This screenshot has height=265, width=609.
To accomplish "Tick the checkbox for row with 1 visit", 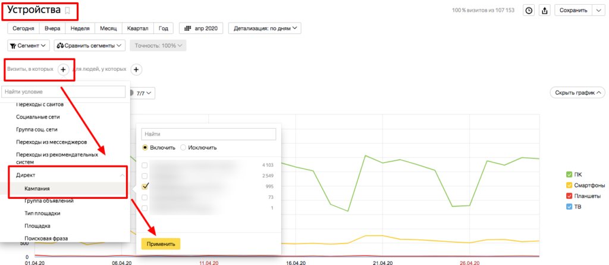I will click(145, 208).
